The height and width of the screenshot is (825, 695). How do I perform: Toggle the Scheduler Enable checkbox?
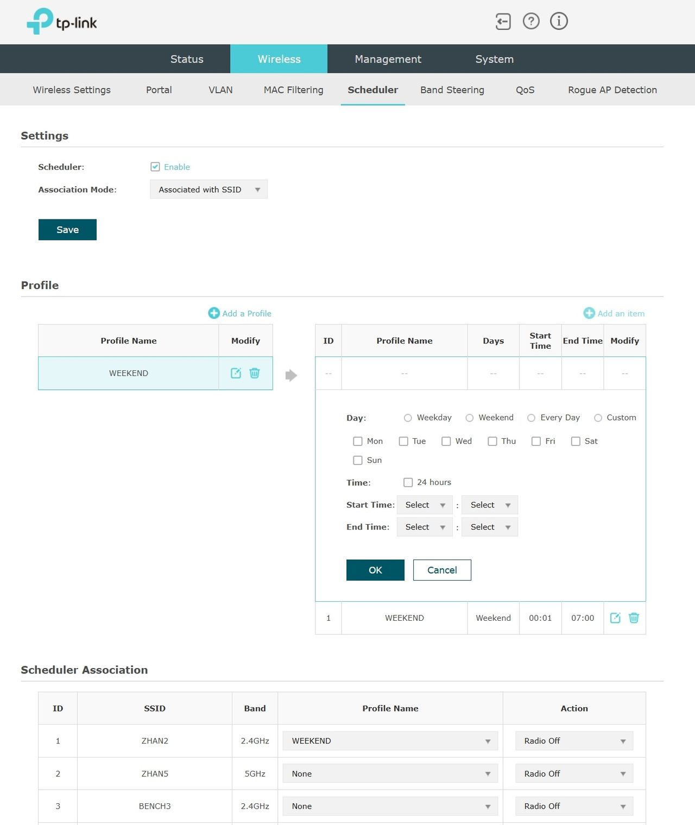pyautogui.click(x=155, y=167)
